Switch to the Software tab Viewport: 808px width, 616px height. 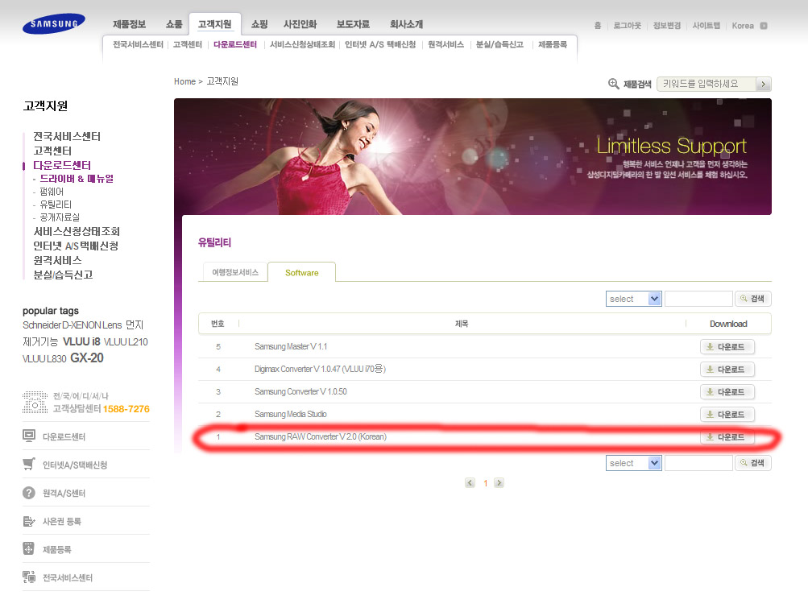301,273
